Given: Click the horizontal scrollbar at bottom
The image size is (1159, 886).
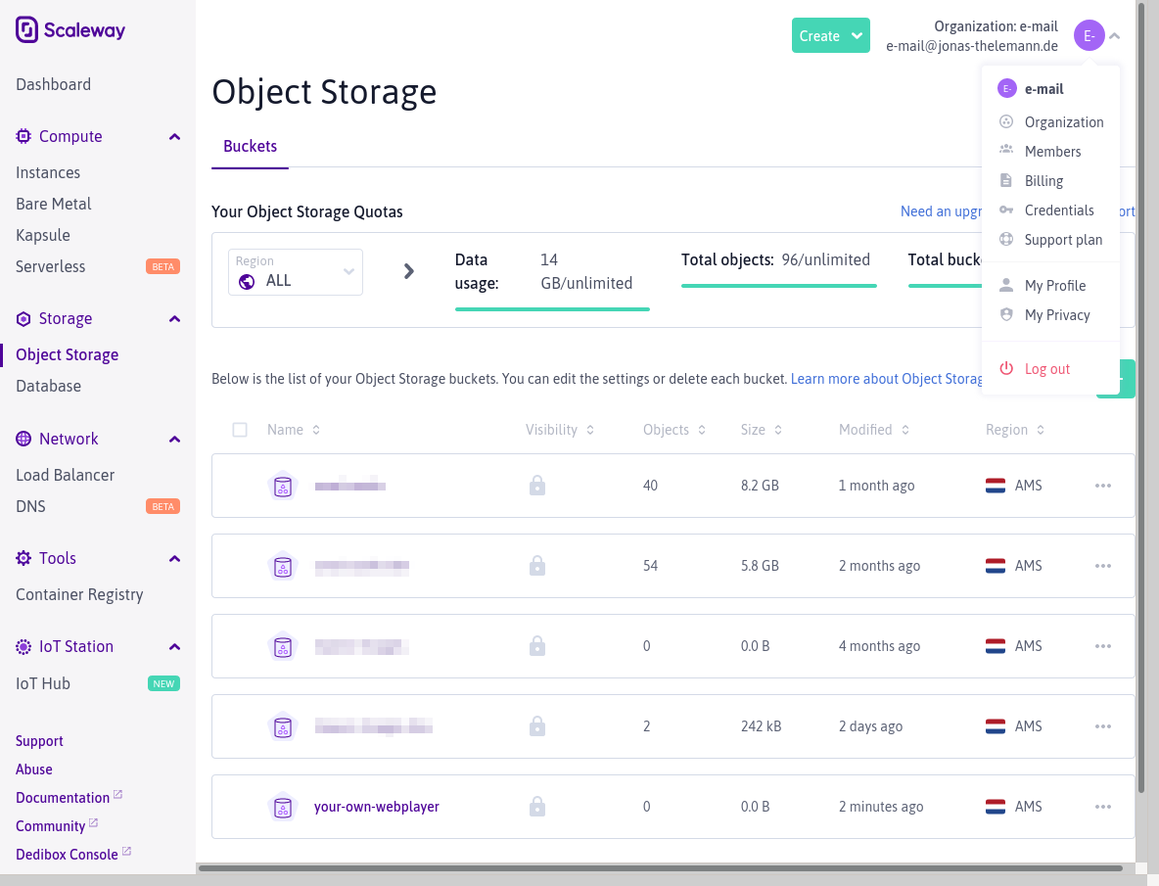Looking at the screenshot, I should [661, 868].
